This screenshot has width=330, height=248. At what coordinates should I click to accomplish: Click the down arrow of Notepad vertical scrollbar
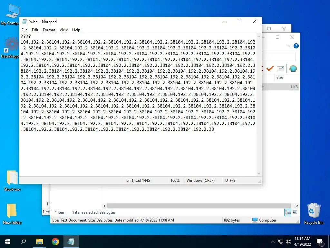tap(259, 174)
